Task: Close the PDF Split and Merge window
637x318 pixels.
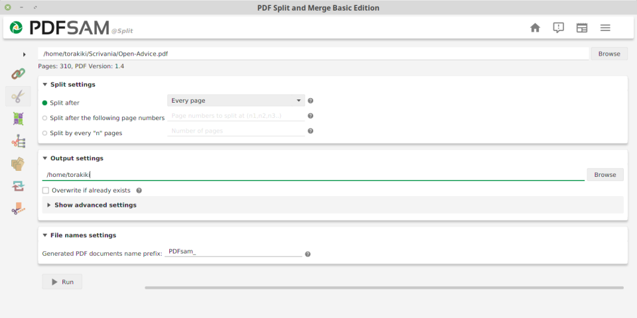Action: (8, 7)
